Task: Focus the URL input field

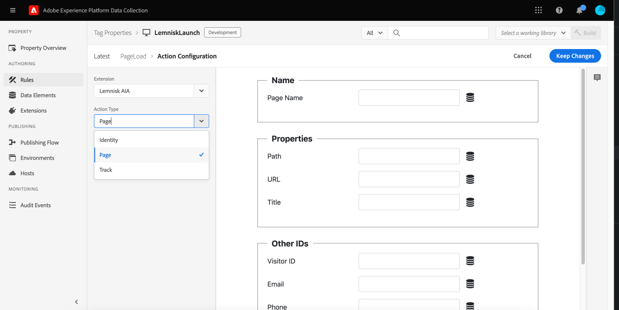Action: tap(409, 179)
